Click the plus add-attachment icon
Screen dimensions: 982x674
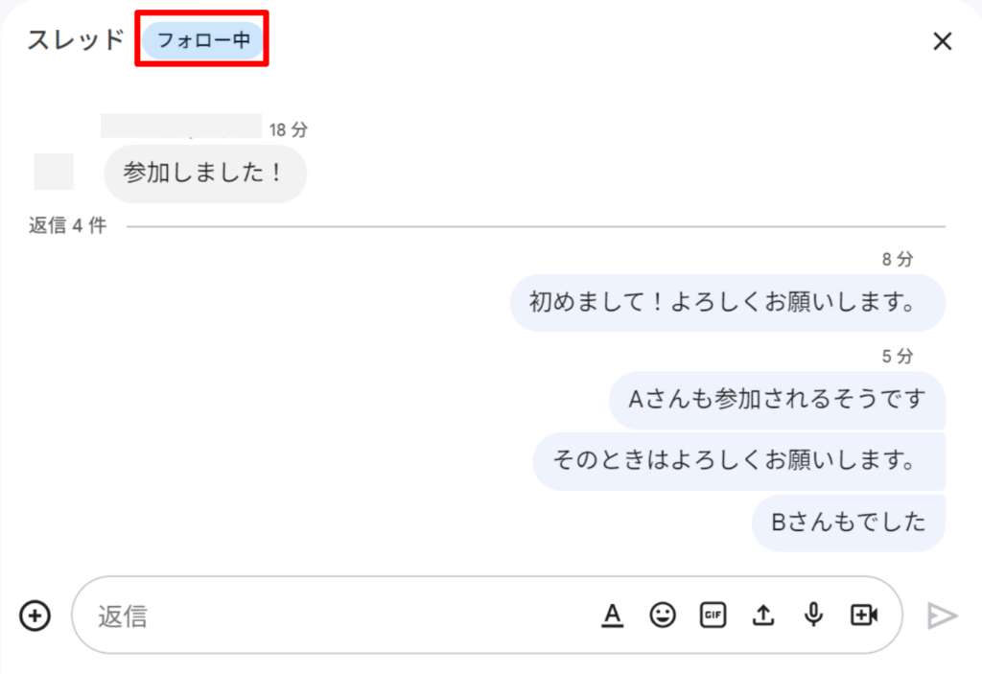coord(35,615)
